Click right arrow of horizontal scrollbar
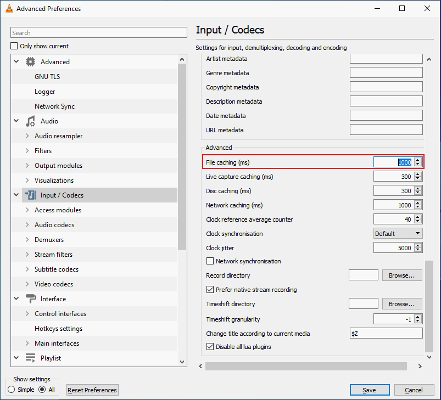This screenshot has height=400, width=441. click(x=420, y=366)
